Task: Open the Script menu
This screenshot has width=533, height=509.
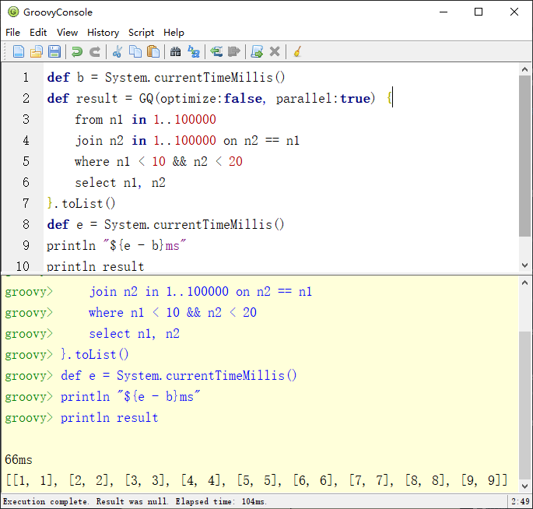Action: tap(141, 33)
